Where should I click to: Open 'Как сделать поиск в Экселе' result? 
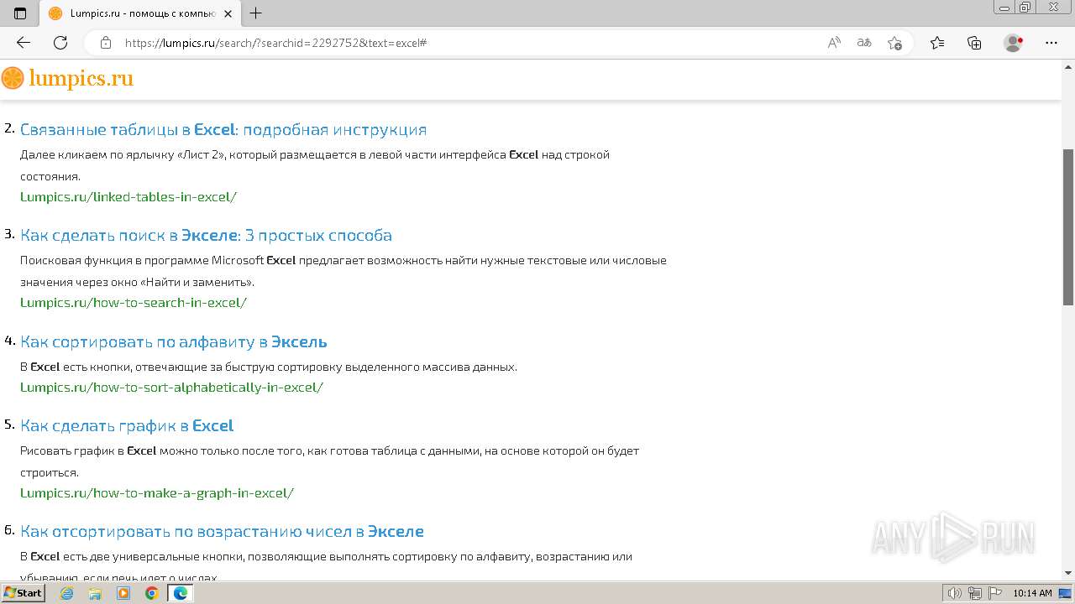206,235
